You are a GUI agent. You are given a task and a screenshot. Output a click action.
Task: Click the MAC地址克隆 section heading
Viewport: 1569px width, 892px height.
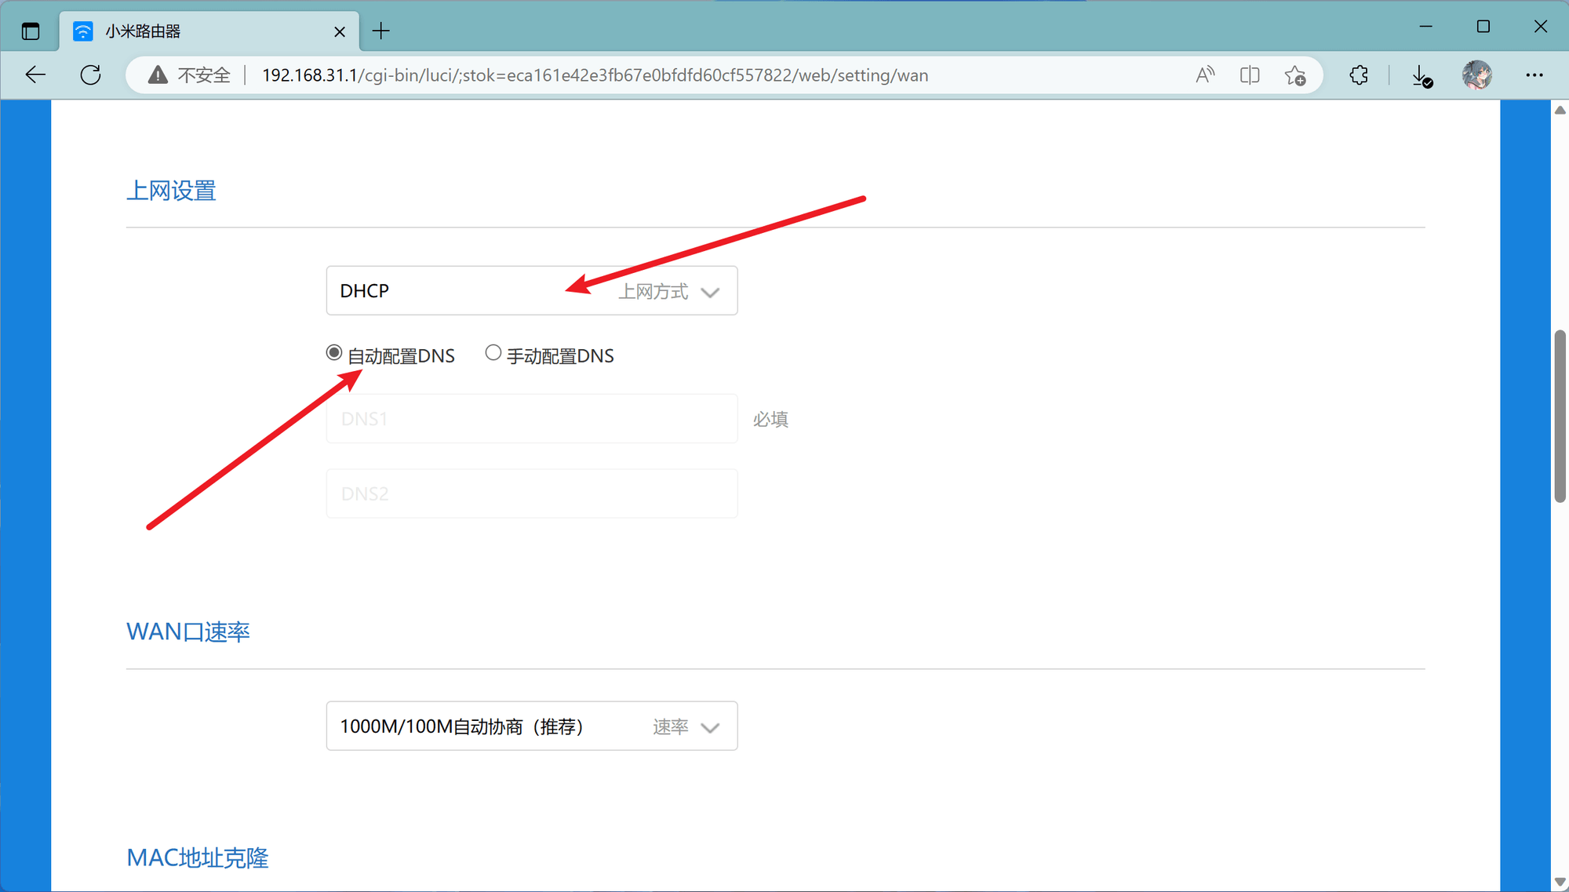click(x=198, y=857)
